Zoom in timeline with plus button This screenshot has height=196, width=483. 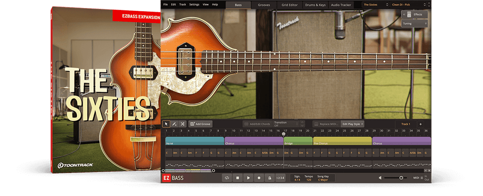pos(429,171)
